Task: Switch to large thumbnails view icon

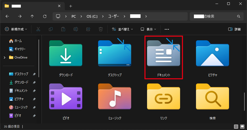Action: pos(242,126)
